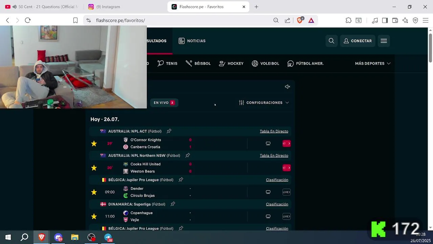
Task: Select the TENIS sport
Action: pyautogui.click(x=167, y=63)
